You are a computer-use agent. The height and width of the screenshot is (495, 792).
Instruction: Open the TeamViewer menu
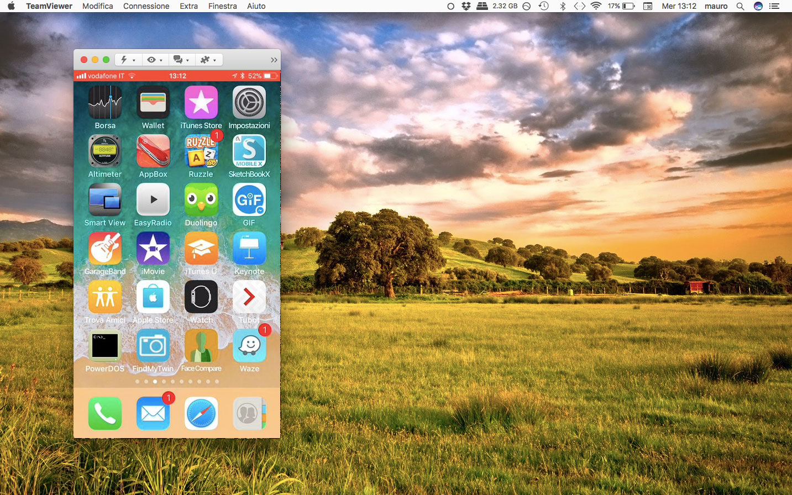click(49, 6)
